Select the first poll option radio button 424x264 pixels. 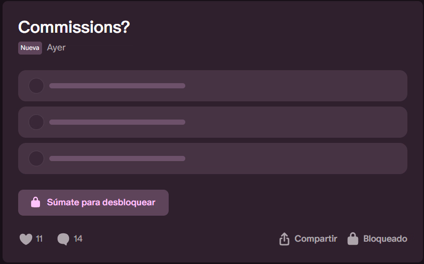point(36,86)
